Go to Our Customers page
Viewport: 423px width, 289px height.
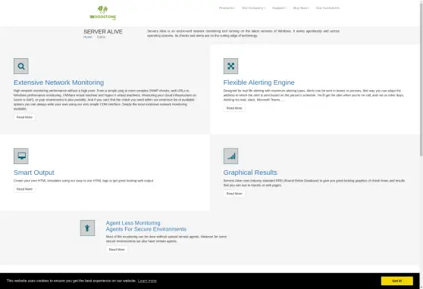click(x=327, y=8)
